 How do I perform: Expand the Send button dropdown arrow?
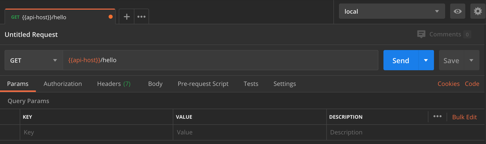426,60
